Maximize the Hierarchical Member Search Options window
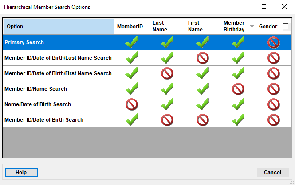The height and width of the screenshot is (185, 295). (264, 7)
